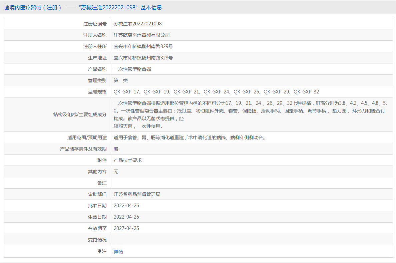
Task: Click the 注册人名称 label
Action: point(95,35)
